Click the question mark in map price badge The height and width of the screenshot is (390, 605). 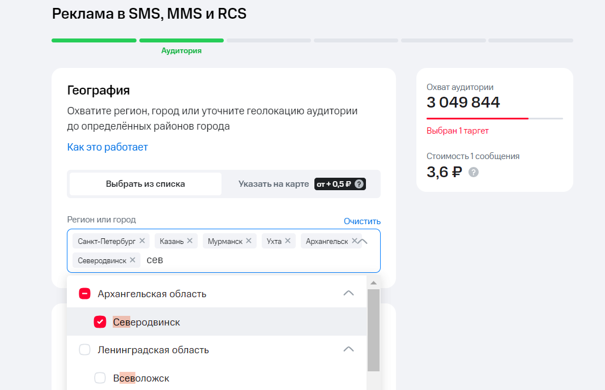[x=359, y=183]
